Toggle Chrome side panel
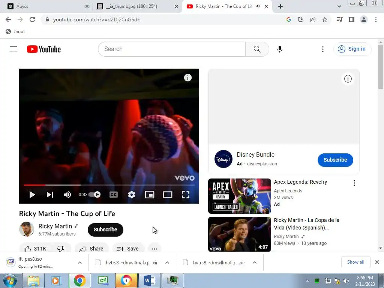 (352, 19)
